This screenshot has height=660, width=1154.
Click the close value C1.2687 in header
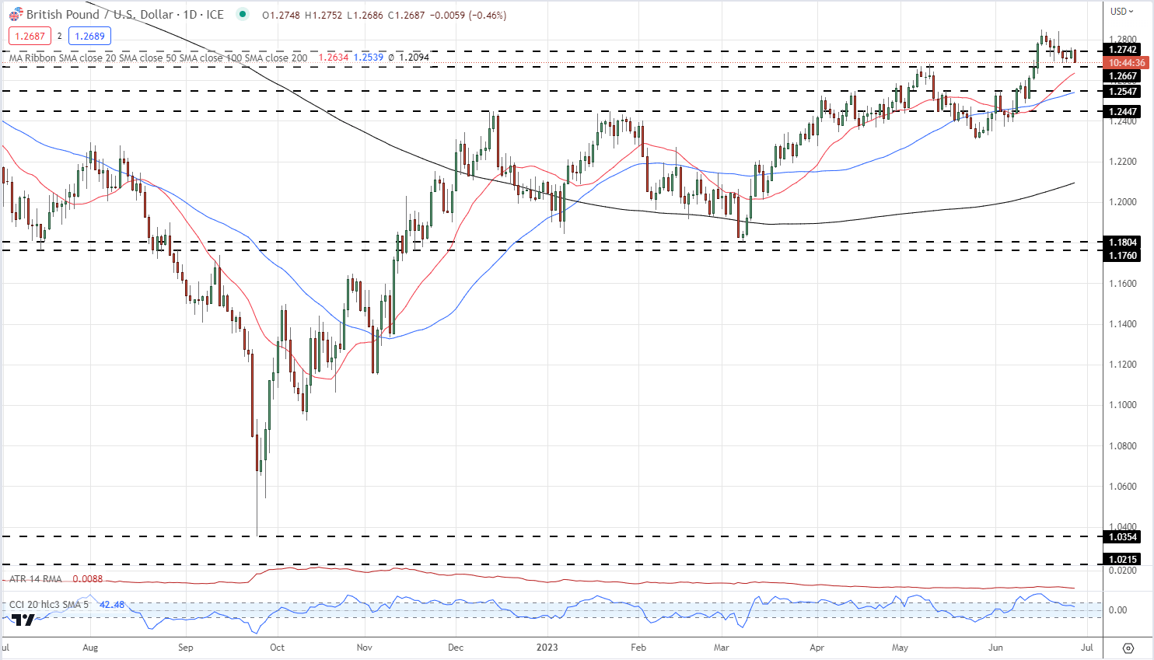pos(404,15)
